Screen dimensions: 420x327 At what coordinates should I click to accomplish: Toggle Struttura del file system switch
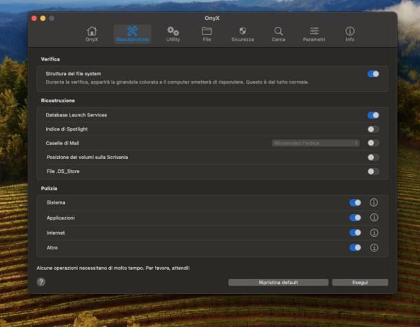click(373, 74)
